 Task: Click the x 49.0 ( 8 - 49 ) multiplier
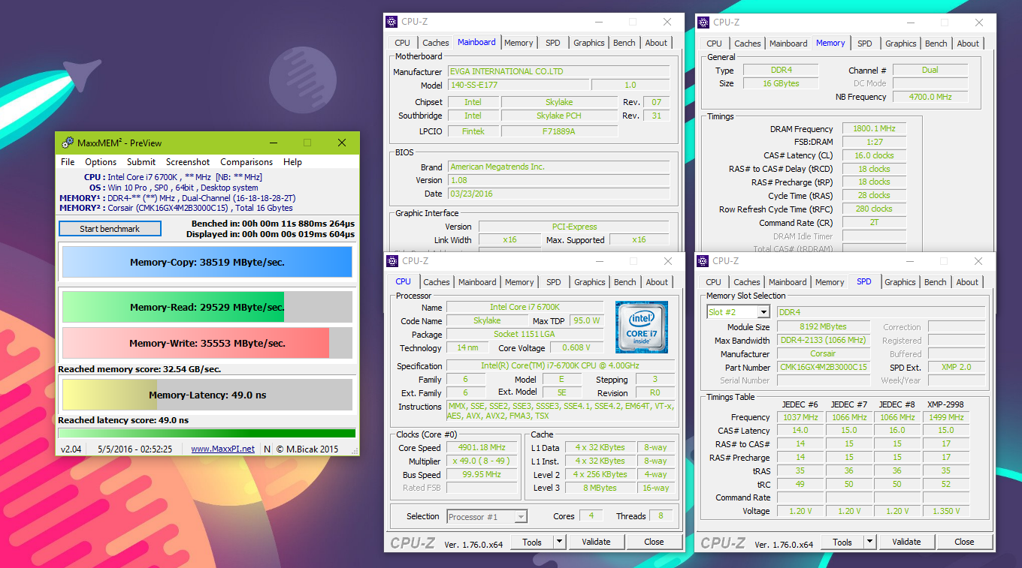click(482, 461)
